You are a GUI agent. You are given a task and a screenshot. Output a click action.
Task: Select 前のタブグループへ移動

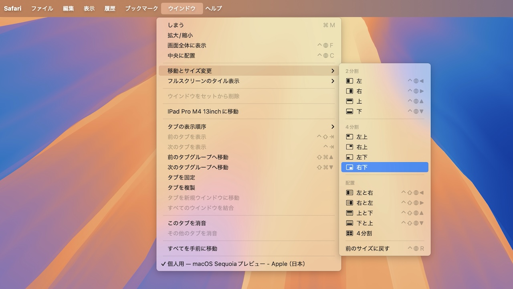(x=249, y=157)
